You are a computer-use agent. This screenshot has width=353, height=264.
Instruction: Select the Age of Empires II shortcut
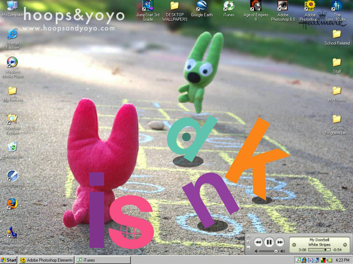[256, 11]
